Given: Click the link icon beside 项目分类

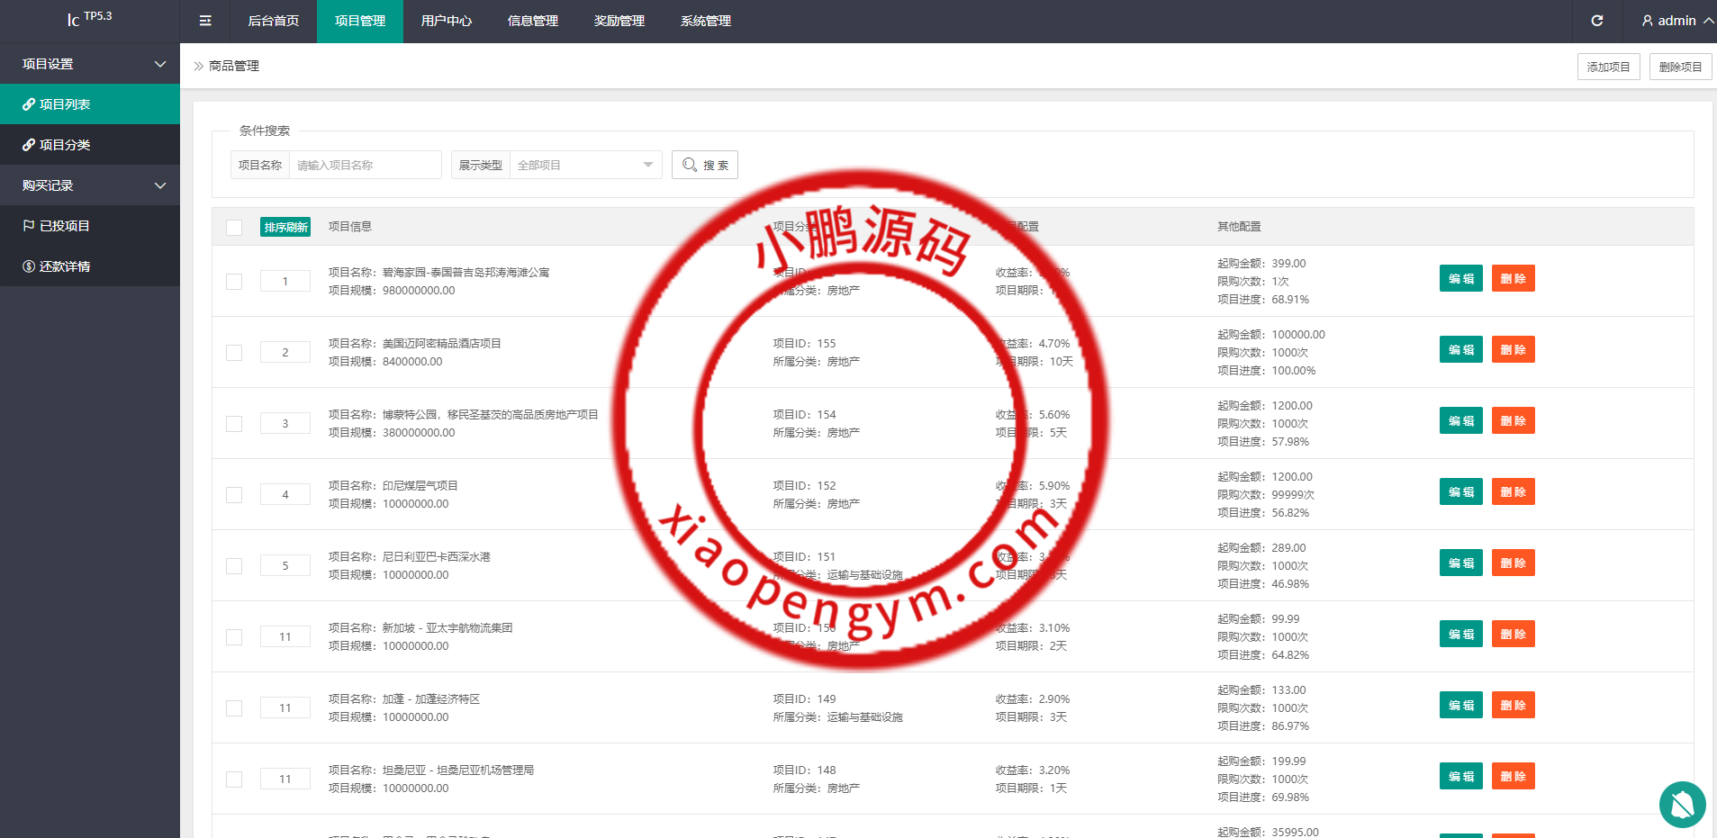Looking at the screenshot, I should [x=29, y=145].
